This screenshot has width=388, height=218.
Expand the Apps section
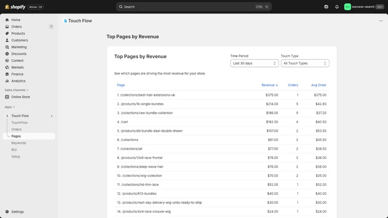click(10, 107)
